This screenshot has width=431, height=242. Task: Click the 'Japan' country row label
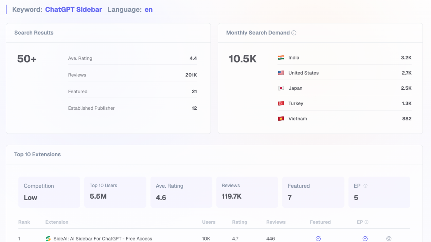[295, 88]
